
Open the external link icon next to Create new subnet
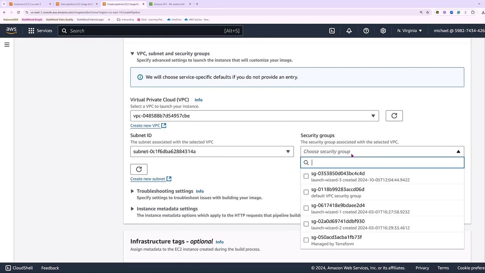(x=169, y=179)
